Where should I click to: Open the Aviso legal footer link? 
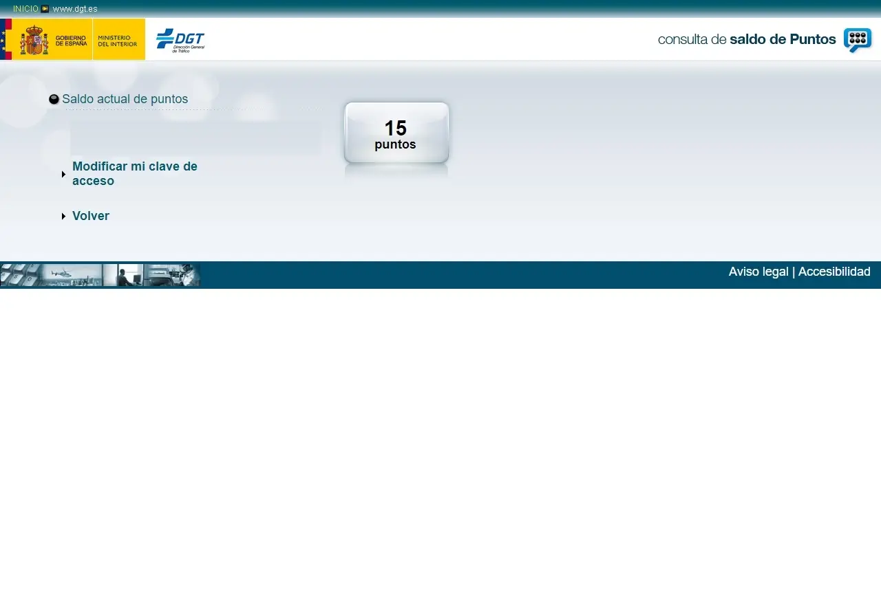pyautogui.click(x=758, y=272)
